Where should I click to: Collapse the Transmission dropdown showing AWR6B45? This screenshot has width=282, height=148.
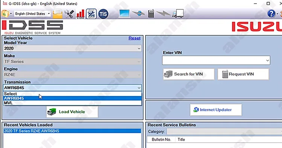(72, 88)
